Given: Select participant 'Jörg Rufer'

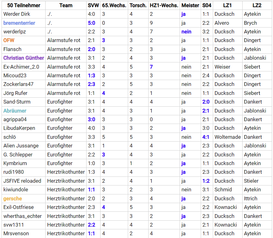Looking at the screenshot, I should coord(15,93).
